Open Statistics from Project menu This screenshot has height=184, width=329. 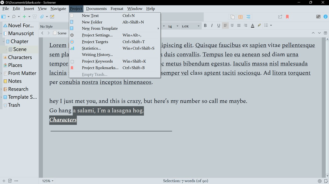[x=115, y=48]
